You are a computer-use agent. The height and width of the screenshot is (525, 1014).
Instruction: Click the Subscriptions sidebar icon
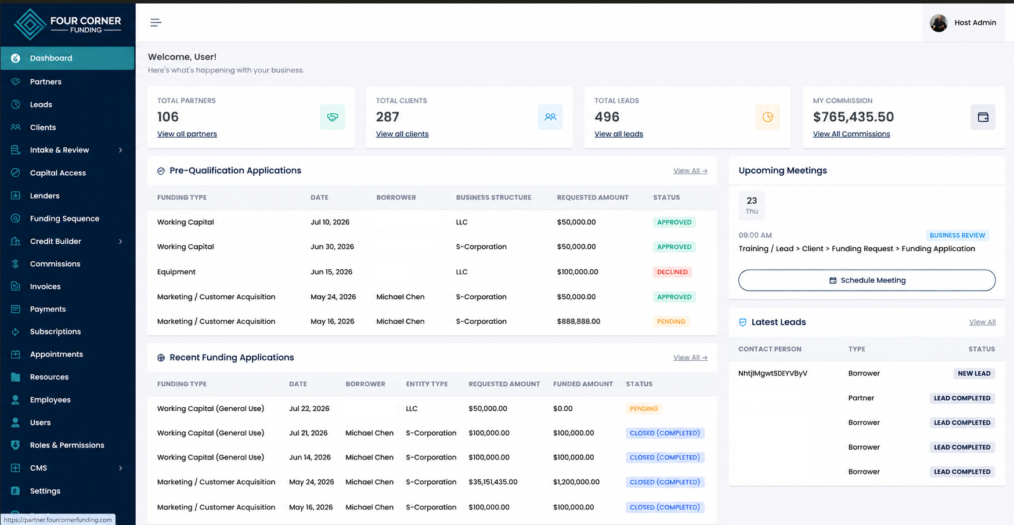click(x=16, y=331)
